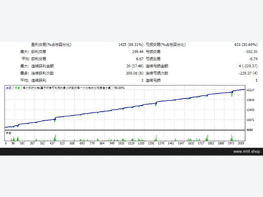This screenshot has height=197, width=263.
Task: Click the 1547 tick on the x-axis
Action: click(181, 143)
